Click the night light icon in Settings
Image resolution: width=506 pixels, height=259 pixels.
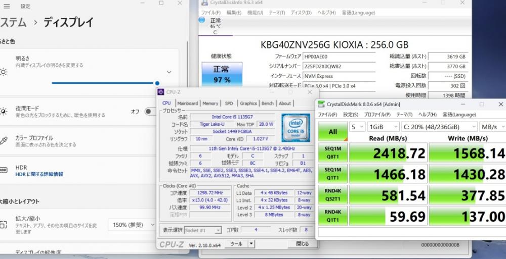[3, 112]
